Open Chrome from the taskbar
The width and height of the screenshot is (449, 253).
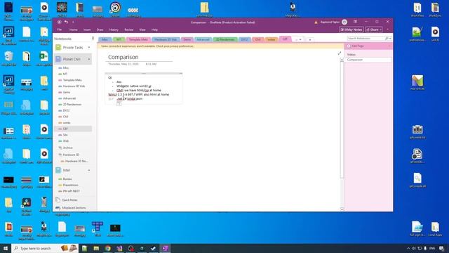coord(107,248)
